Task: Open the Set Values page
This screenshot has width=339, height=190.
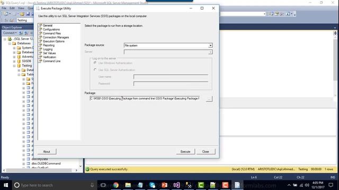Action: [x=49, y=53]
